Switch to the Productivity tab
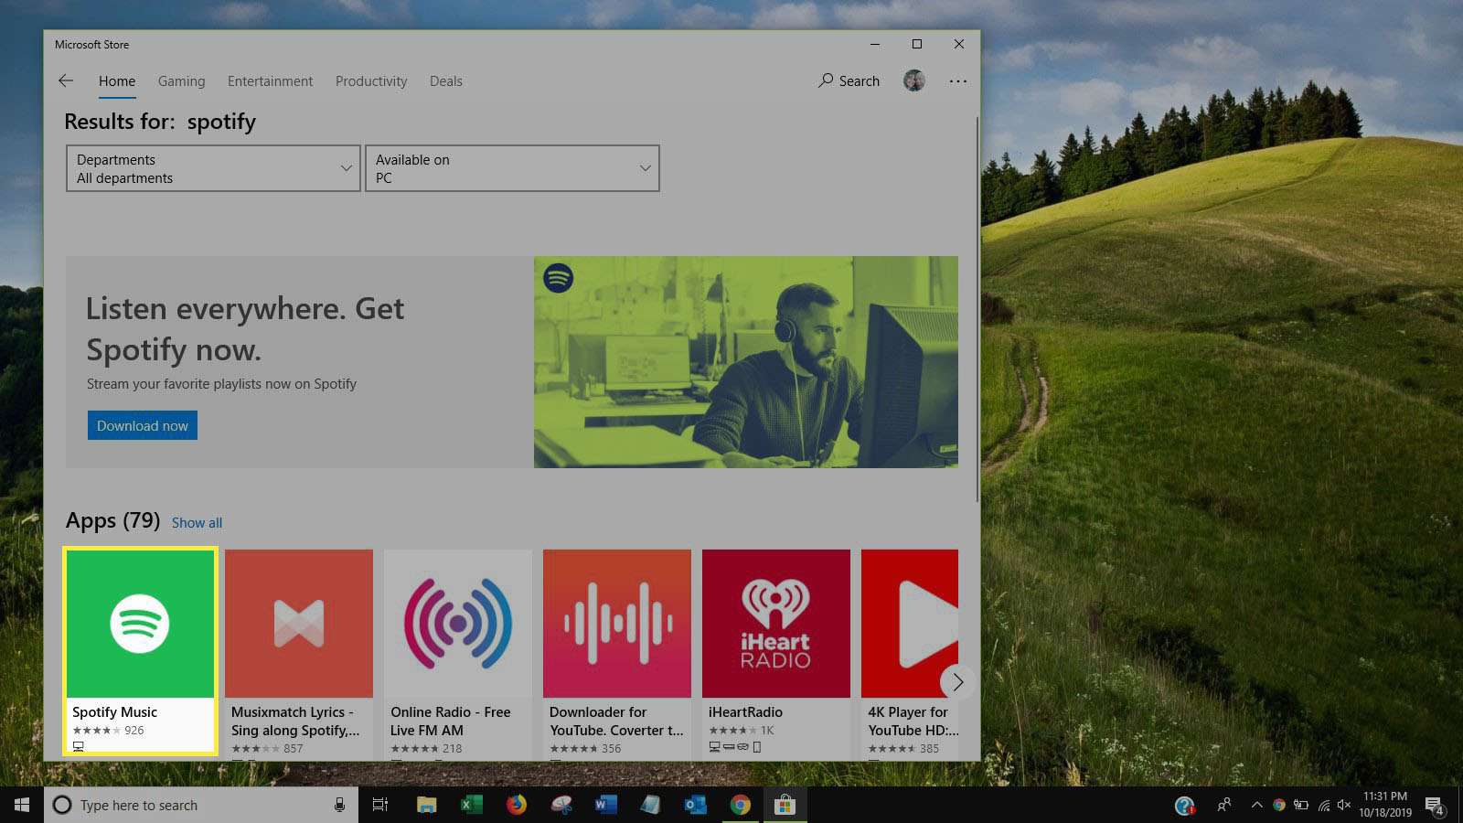Viewport: 1463px width, 823px height. [x=371, y=81]
